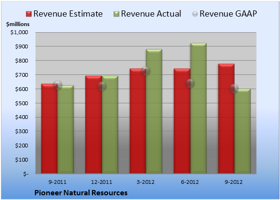Image resolution: width=280 pixels, height=200 pixels.
Task: Select the green actual bar for 12-2011
Action: pyautogui.click(x=110, y=125)
